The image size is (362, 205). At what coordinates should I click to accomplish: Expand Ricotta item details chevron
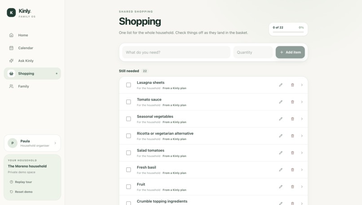click(302, 136)
